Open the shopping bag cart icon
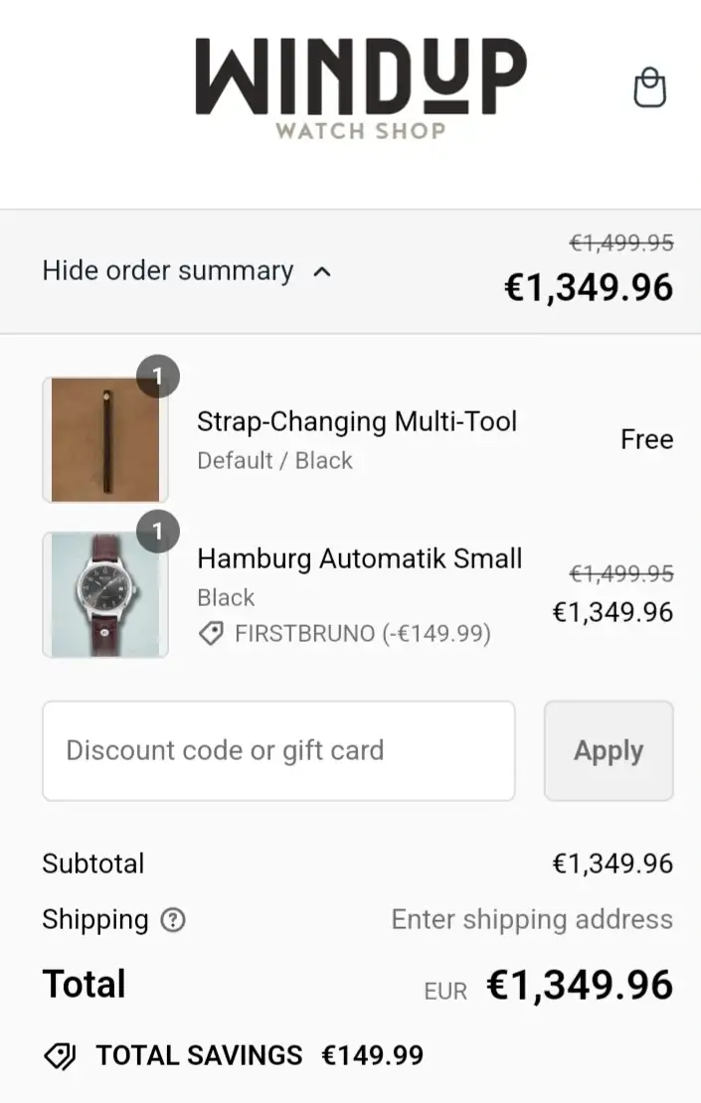Screen dimensions: 701x1103 click(649, 87)
